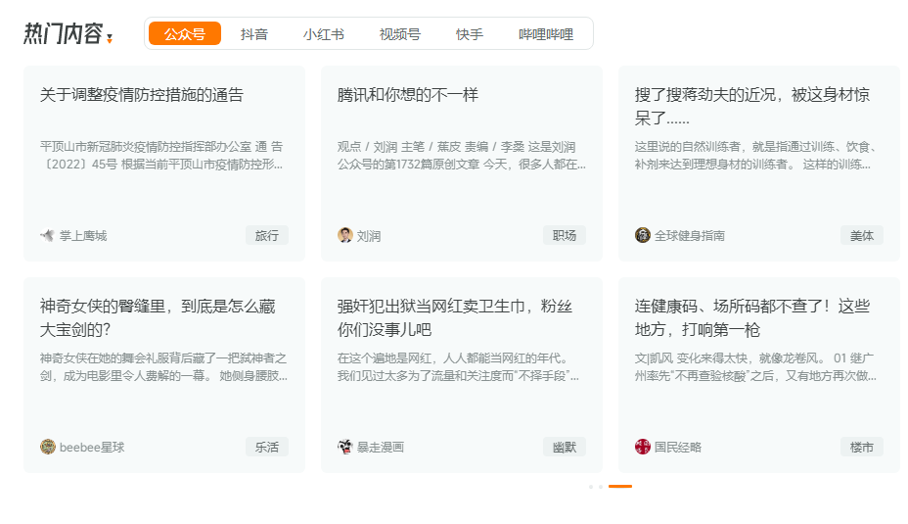Click the active orange carousel page indicator
This screenshot has height=524, width=908.
pyautogui.click(x=620, y=486)
